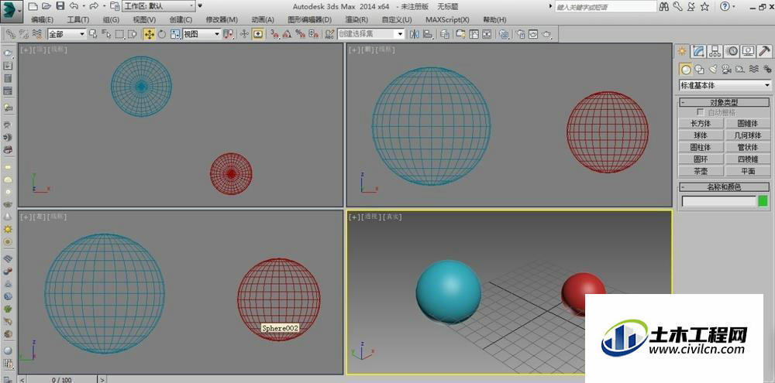Open the 全部 selection filter dropdown
775x383 pixels.
pos(66,34)
